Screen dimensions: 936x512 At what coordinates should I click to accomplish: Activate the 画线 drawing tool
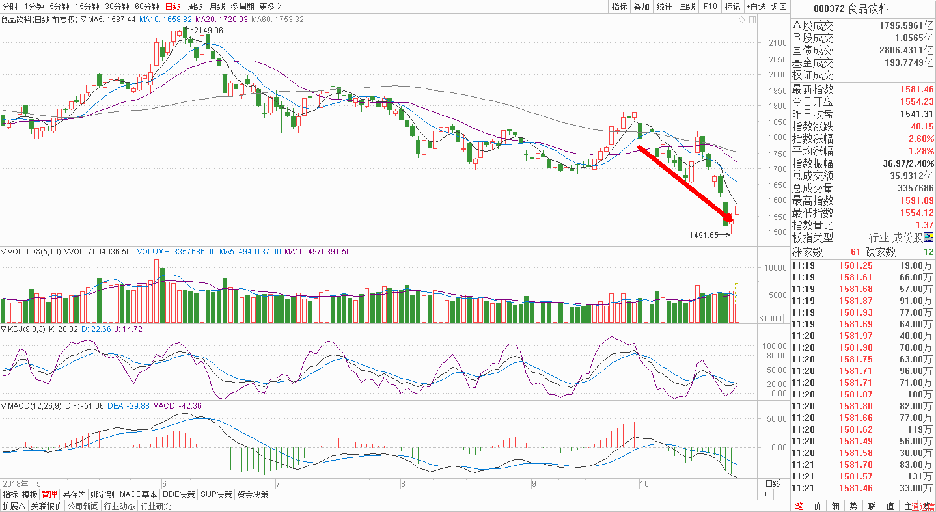pos(687,7)
